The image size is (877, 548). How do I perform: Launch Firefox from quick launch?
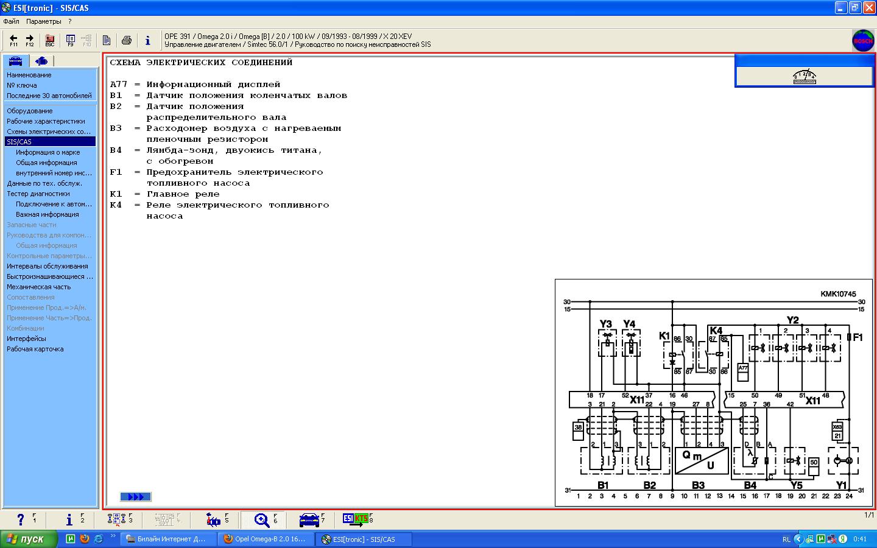[85, 539]
